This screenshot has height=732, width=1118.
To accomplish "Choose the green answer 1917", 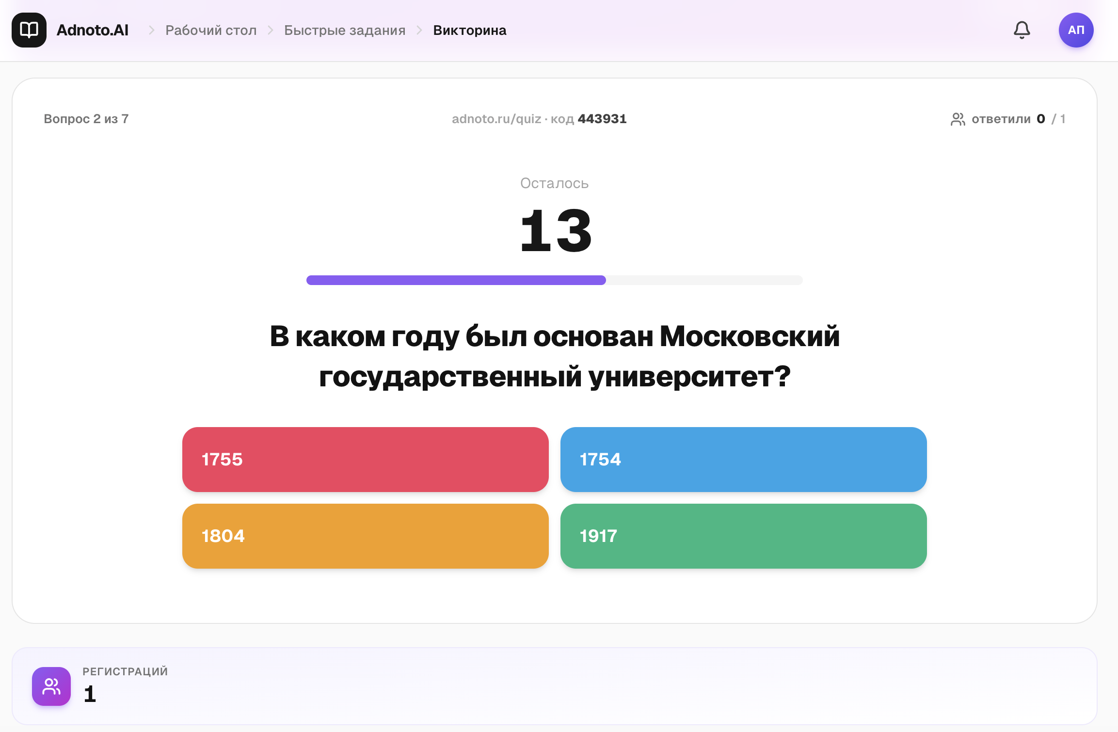I will [x=744, y=536].
